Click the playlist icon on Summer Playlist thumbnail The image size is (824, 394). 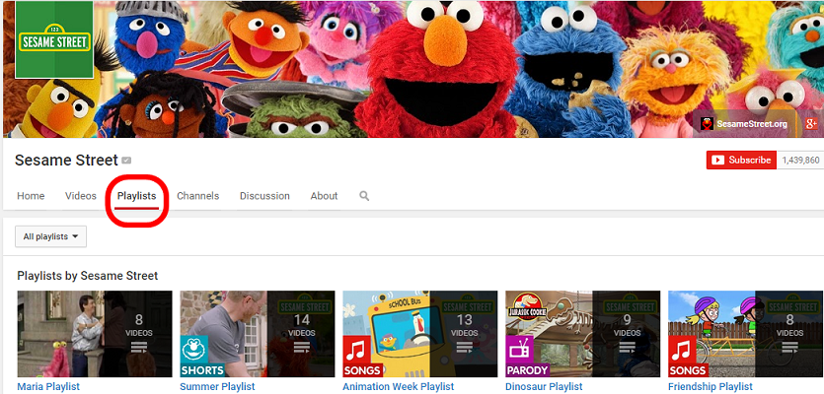[x=302, y=348]
